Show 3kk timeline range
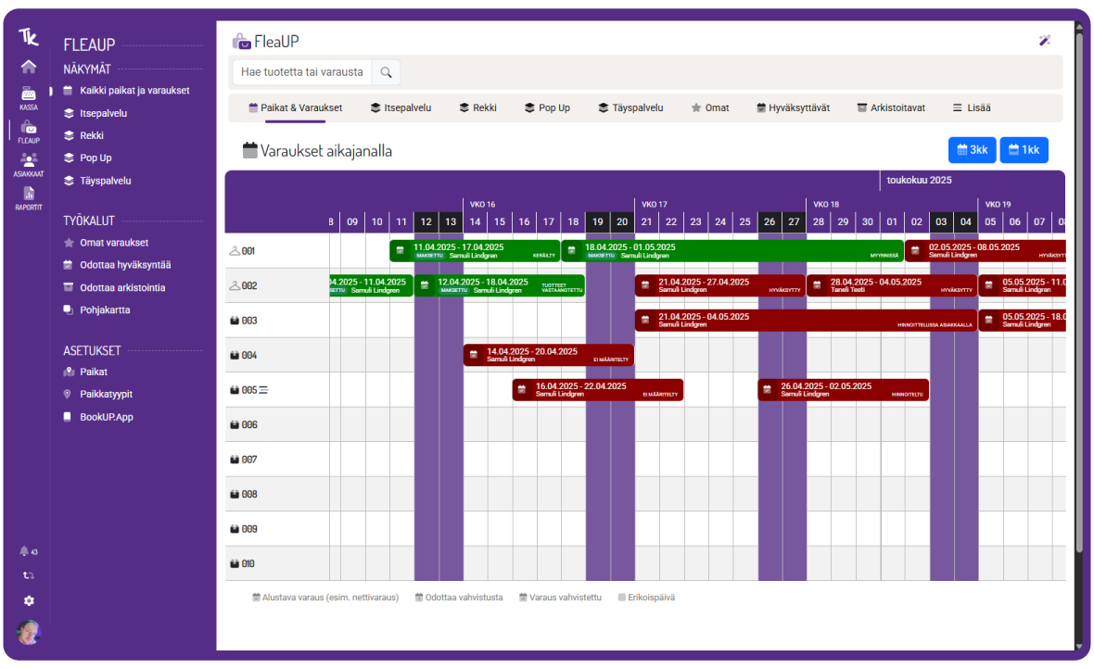Screen dimensions: 1094x669 point(972,150)
